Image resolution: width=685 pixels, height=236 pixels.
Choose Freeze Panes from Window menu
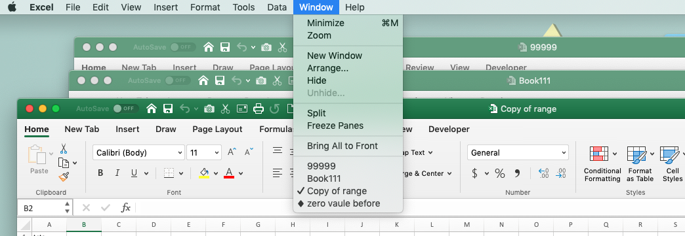point(335,126)
